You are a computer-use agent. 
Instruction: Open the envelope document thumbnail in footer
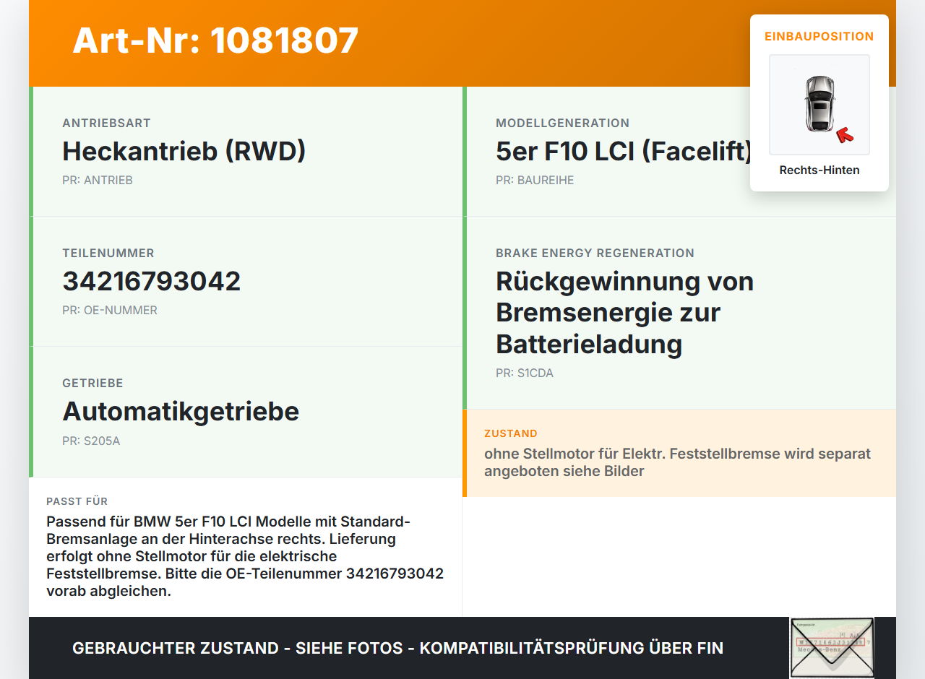pos(832,648)
